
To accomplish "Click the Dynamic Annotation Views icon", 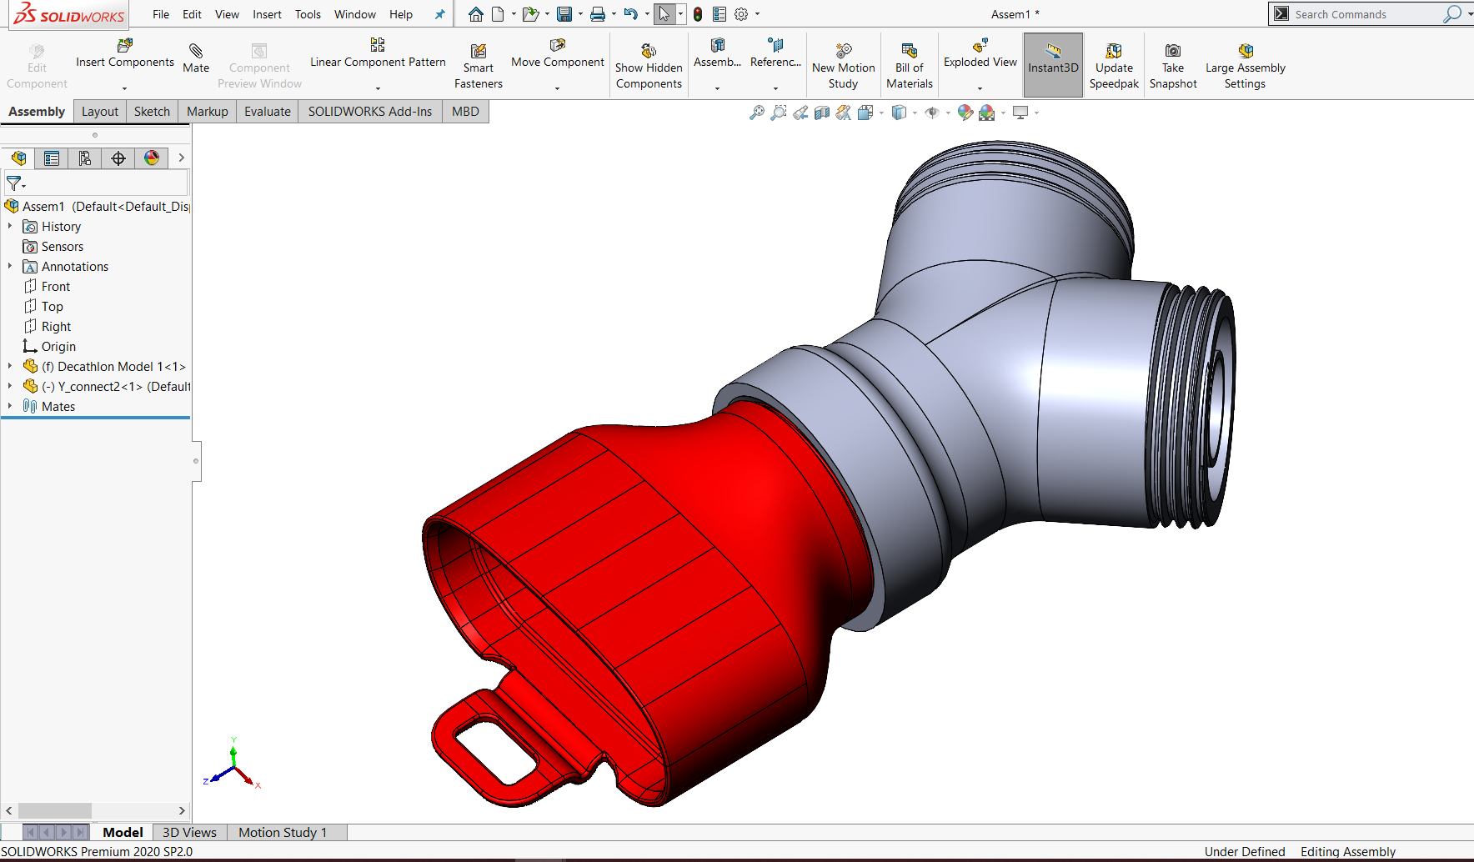I will (844, 113).
